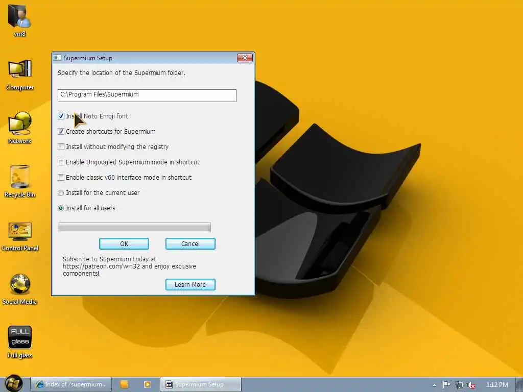Open the network tray icon
This screenshot has width=523, height=392.
point(459,385)
